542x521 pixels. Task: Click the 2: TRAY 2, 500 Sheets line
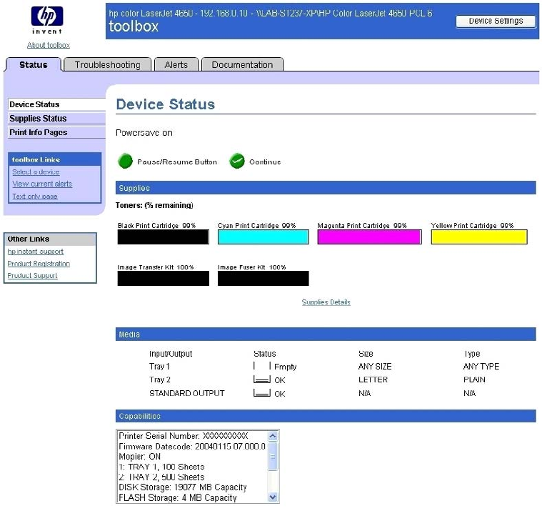[x=161, y=477]
